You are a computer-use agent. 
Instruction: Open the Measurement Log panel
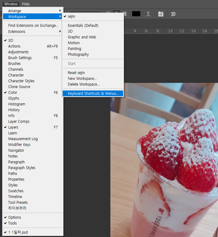[x=32, y=139]
